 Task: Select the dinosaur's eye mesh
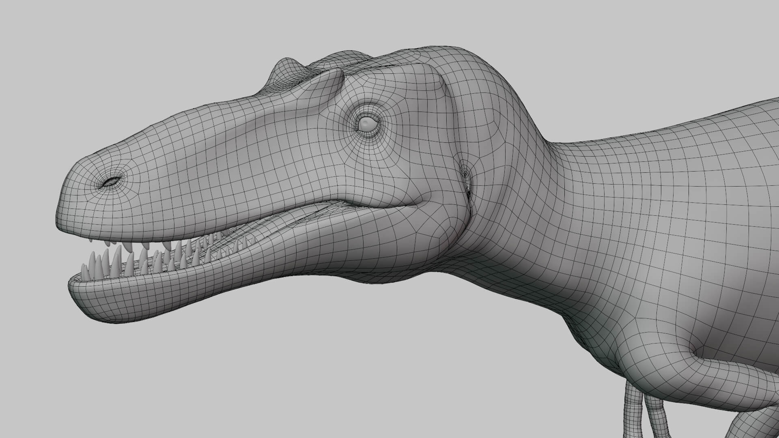tap(368, 124)
